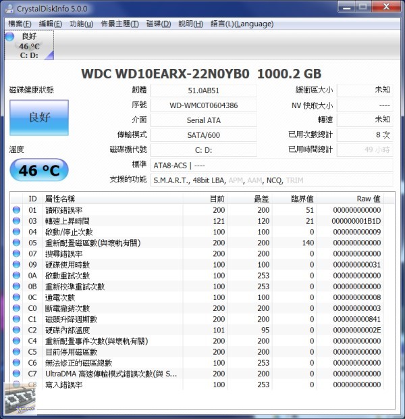The width and height of the screenshot is (405, 419).
Task: Open the 語言(L)(Language) menu
Action: pyautogui.click(x=242, y=24)
